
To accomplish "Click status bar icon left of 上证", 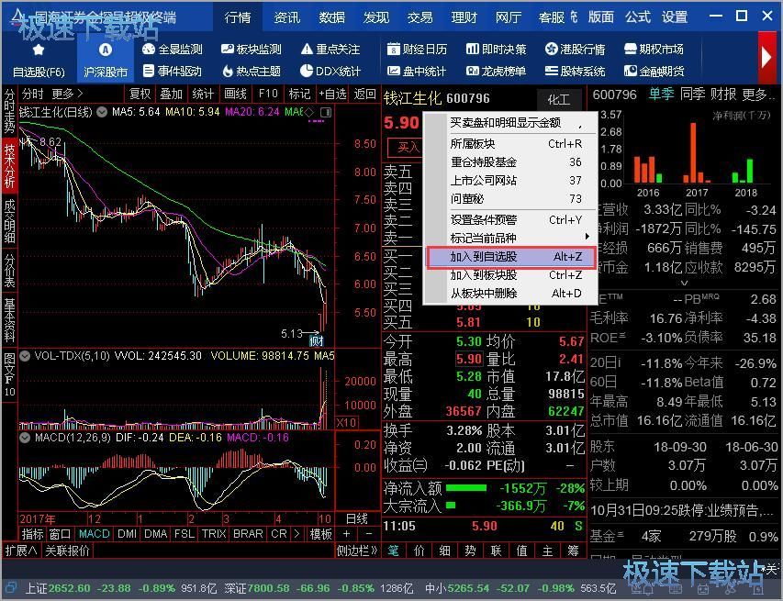I will [11, 587].
